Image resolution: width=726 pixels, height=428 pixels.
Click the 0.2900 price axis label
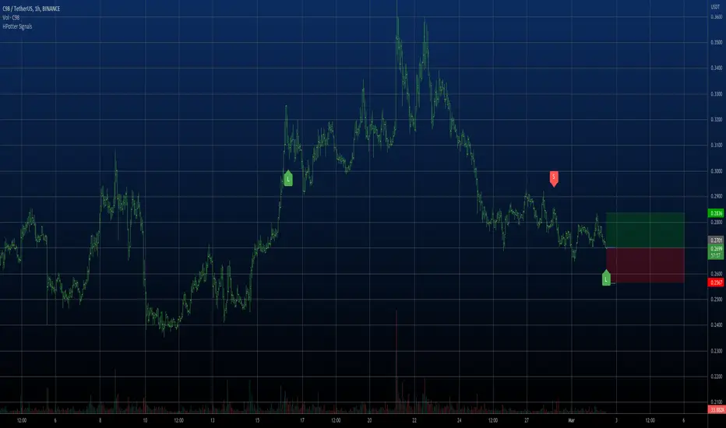716,196
